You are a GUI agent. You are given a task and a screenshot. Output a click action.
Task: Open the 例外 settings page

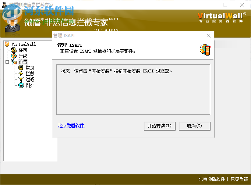30,85
